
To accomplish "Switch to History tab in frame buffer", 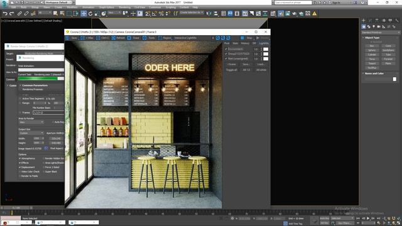I will pos(245,43).
